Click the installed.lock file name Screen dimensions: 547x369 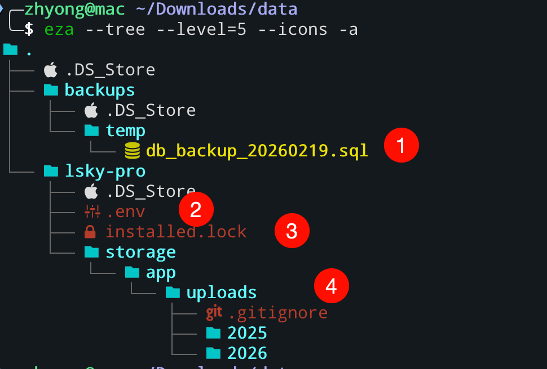[x=176, y=232]
